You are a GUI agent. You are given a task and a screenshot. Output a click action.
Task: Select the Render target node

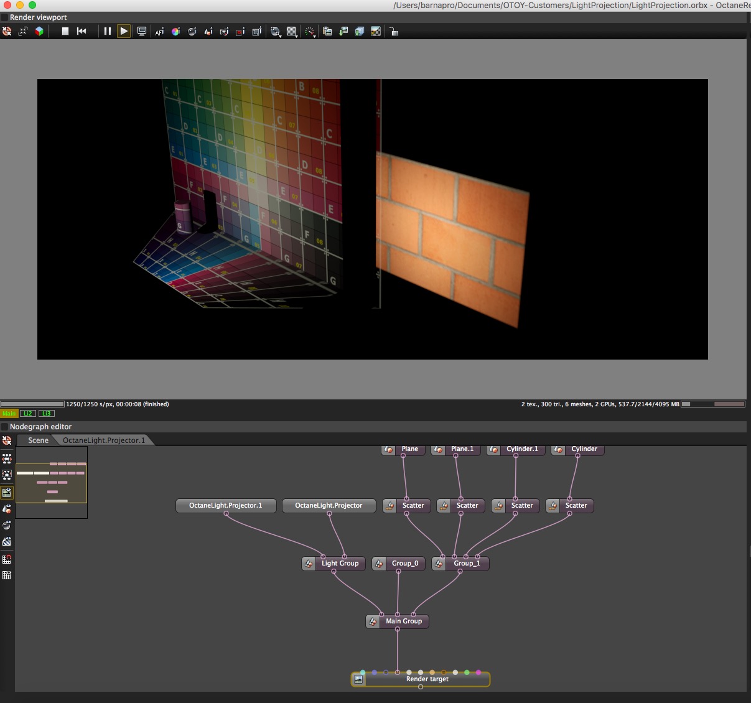[x=421, y=679]
